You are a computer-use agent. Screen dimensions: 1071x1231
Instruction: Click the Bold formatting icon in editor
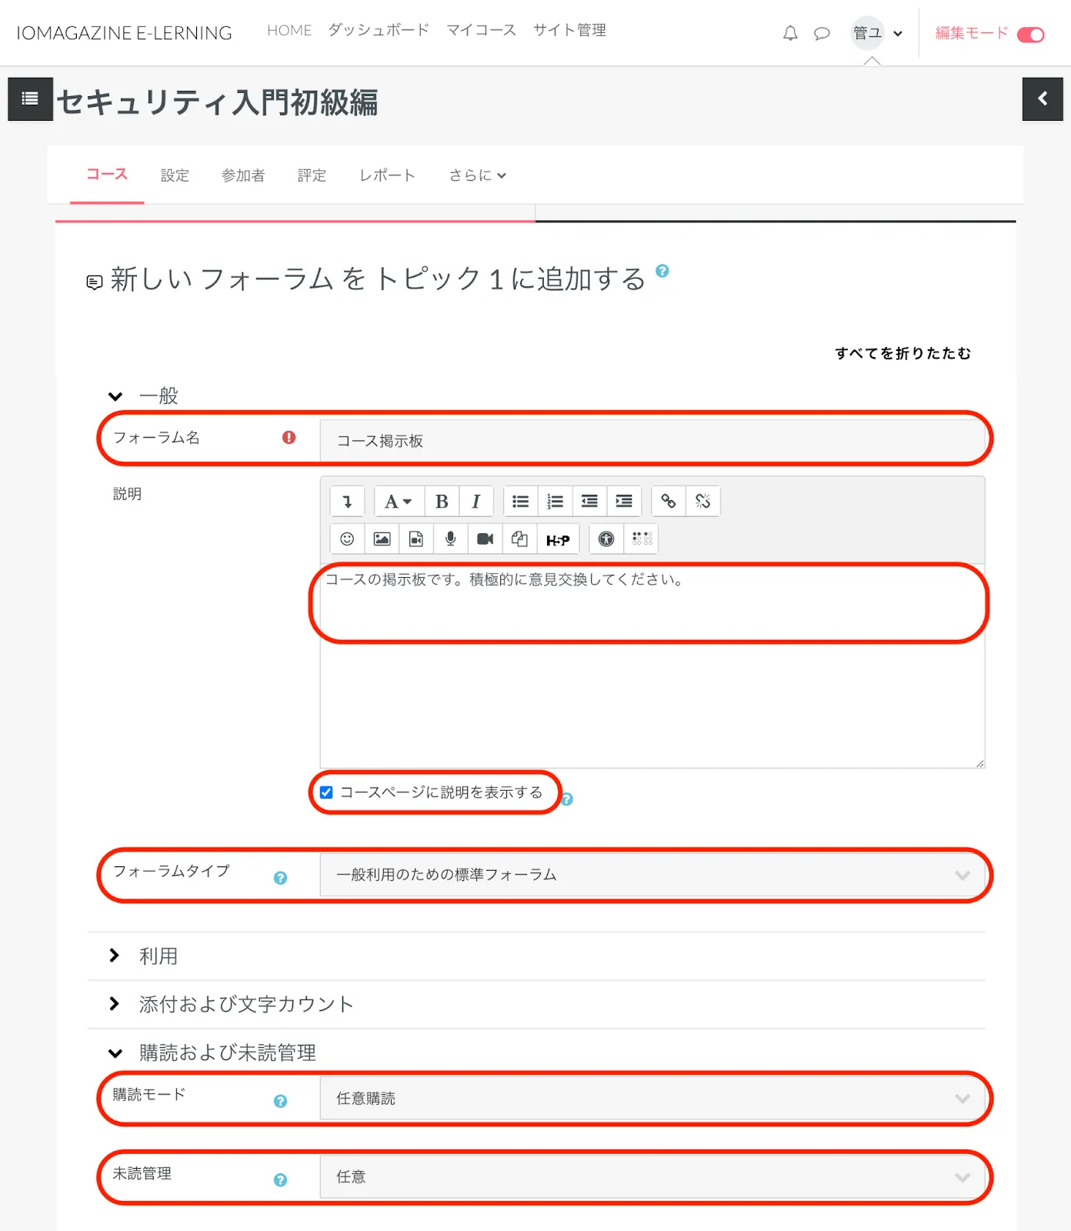pos(442,502)
